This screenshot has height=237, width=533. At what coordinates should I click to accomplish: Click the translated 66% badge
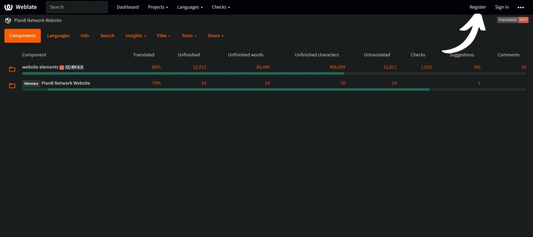click(513, 20)
